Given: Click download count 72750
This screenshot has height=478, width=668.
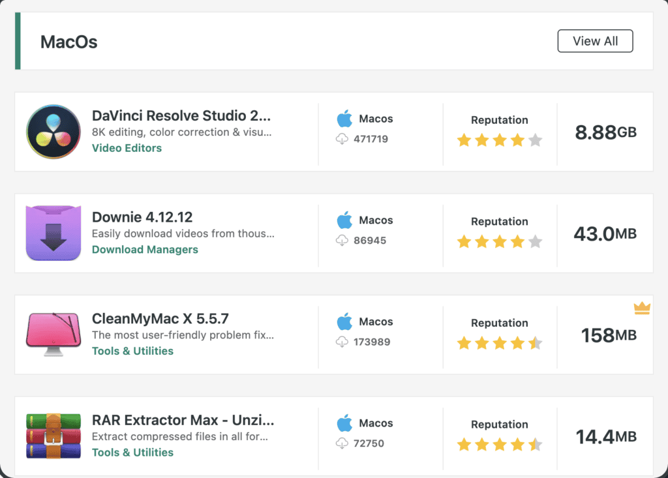Looking at the screenshot, I should [x=369, y=443].
